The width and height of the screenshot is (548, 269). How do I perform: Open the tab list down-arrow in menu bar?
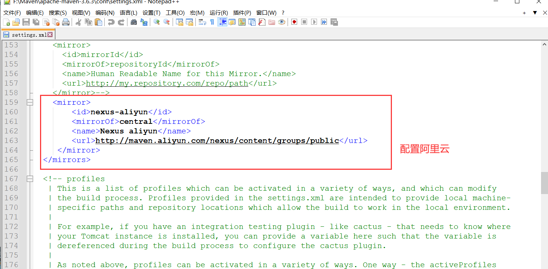[535, 13]
